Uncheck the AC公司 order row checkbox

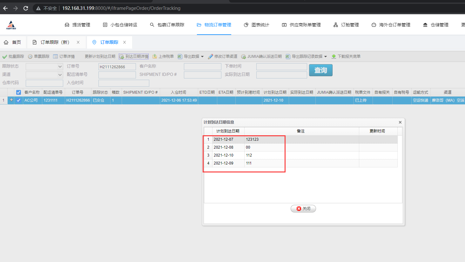[x=18, y=100]
